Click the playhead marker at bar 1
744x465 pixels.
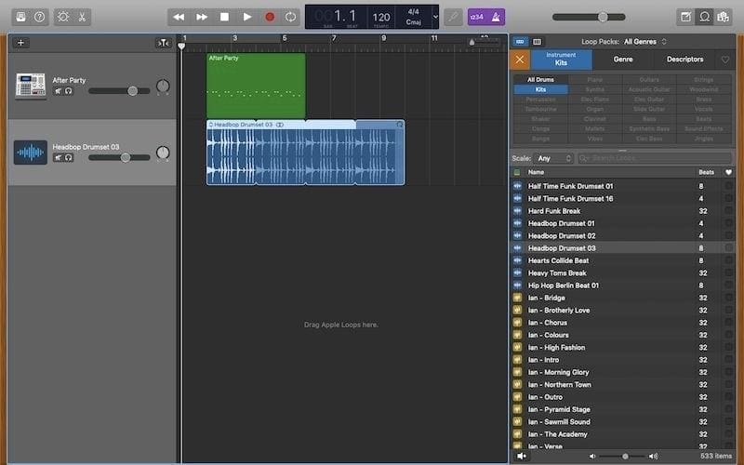pos(181,46)
